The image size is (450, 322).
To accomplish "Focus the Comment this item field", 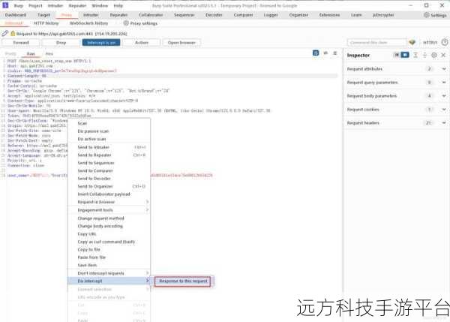I will (376, 43).
